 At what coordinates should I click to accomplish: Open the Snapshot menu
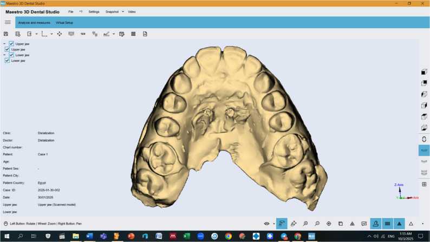(112, 12)
